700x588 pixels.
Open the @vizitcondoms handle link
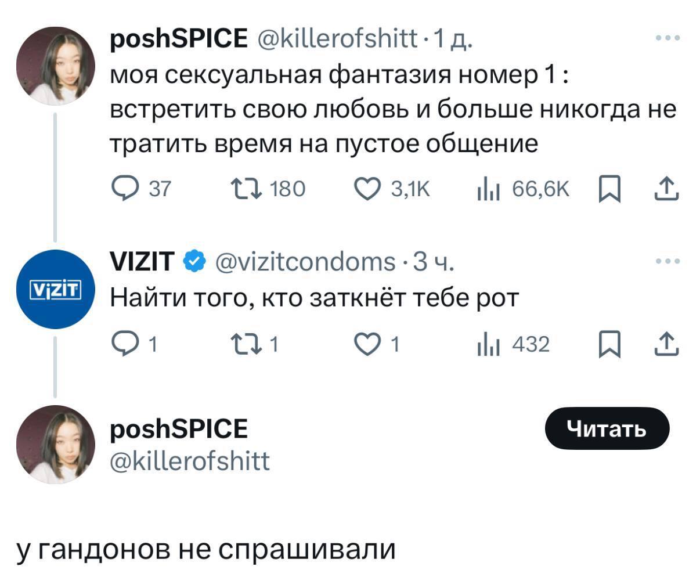pyautogui.click(x=302, y=262)
